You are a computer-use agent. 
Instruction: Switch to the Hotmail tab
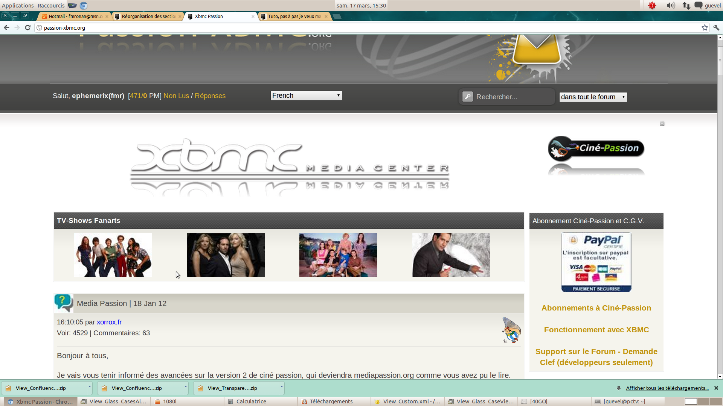point(74,16)
